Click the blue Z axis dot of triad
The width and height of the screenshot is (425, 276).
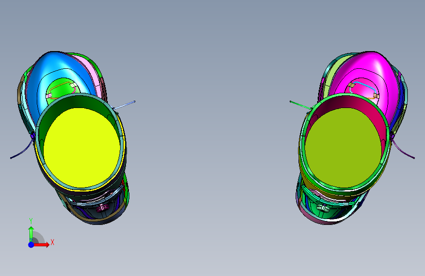[x=31, y=245]
